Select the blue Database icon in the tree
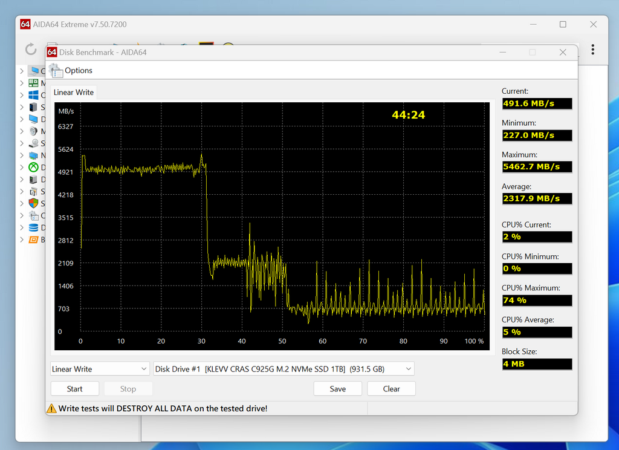This screenshot has height=450, width=619. 34,227
